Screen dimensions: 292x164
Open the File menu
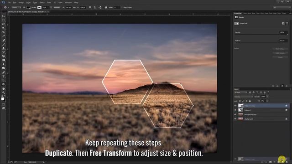point(9,3)
